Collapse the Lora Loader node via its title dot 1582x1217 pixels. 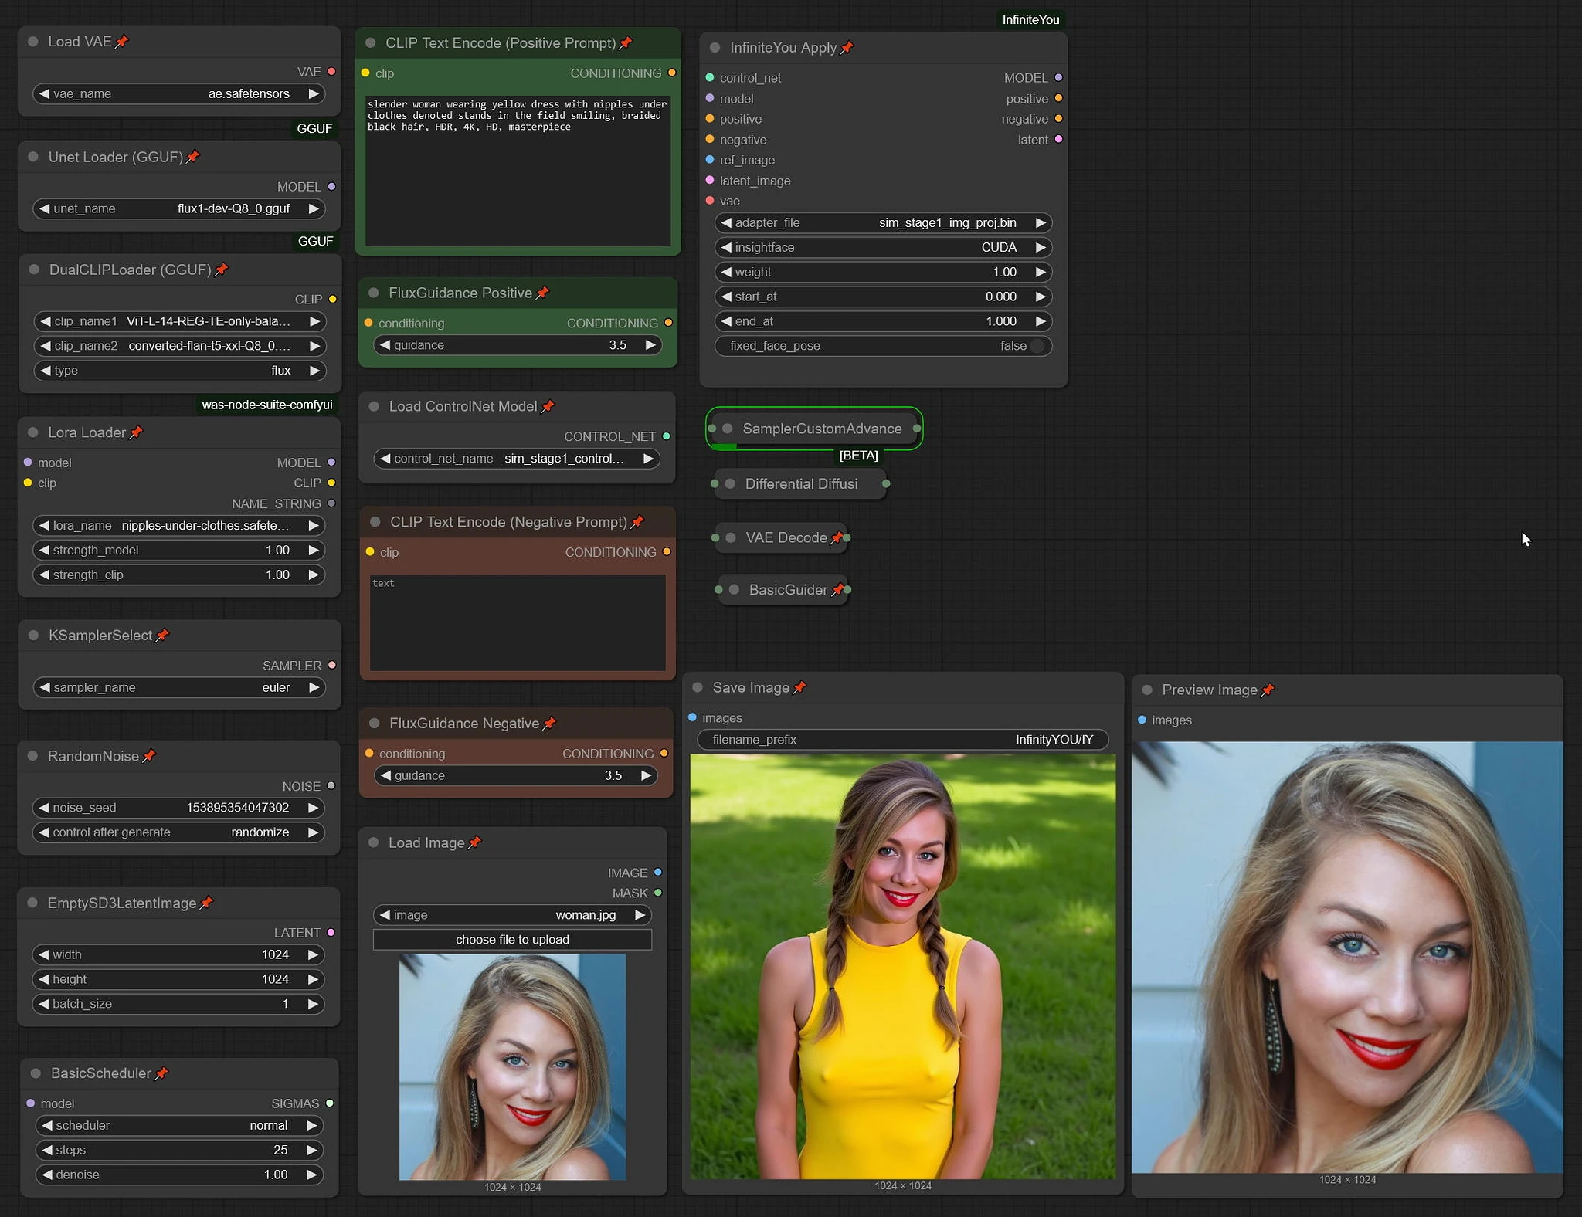[33, 432]
